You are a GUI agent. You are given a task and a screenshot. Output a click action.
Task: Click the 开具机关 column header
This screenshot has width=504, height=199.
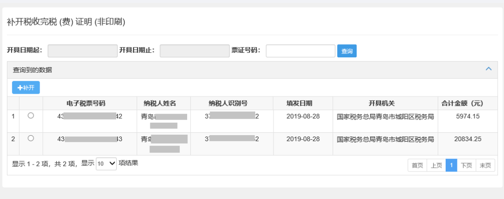pos(385,103)
